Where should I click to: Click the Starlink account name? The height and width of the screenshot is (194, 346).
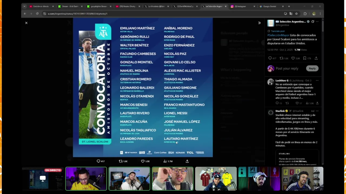[x=280, y=111]
